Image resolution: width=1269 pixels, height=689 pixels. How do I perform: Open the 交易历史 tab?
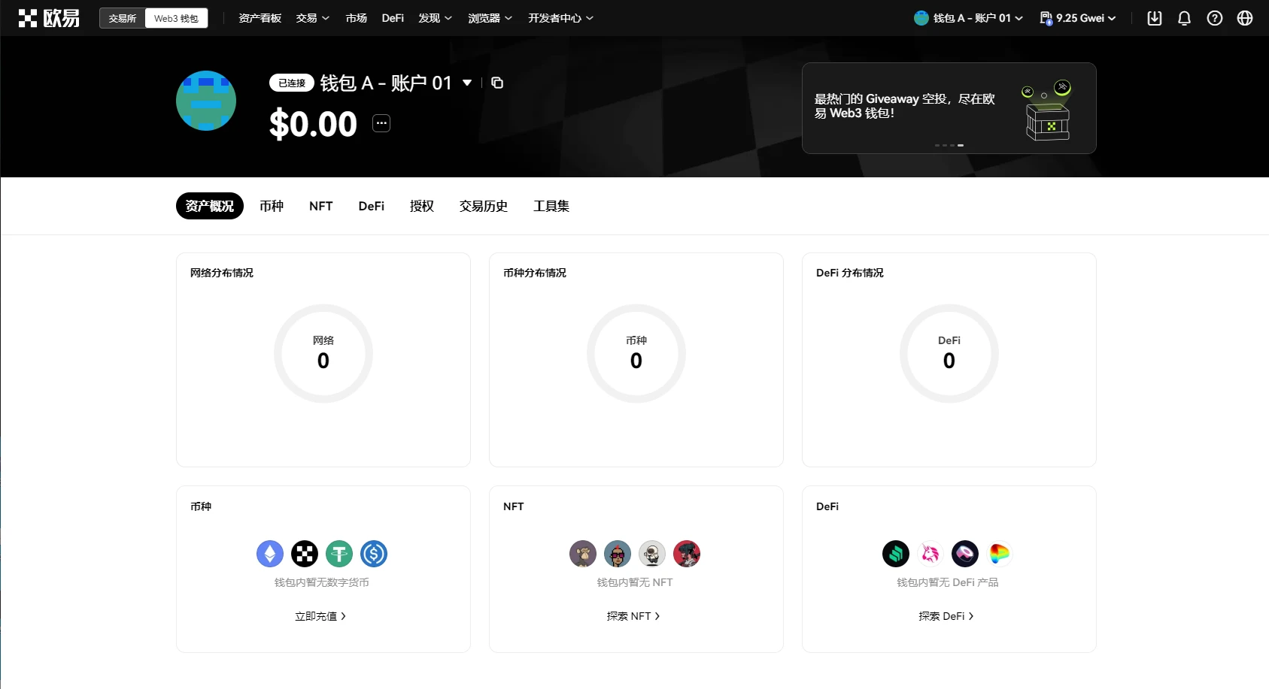pyautogui.click(x=483, y=205)
